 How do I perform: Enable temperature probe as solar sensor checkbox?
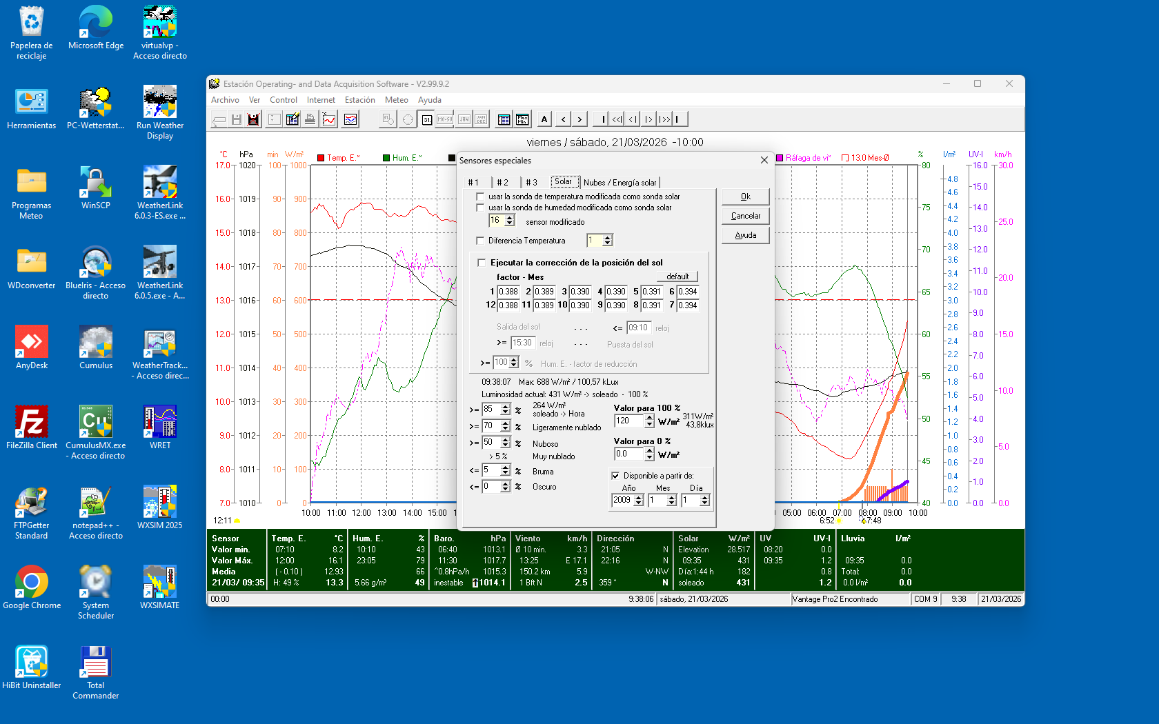coord(480,197)
